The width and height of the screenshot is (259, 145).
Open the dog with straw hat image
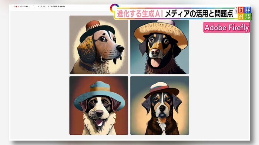(159, 47)
